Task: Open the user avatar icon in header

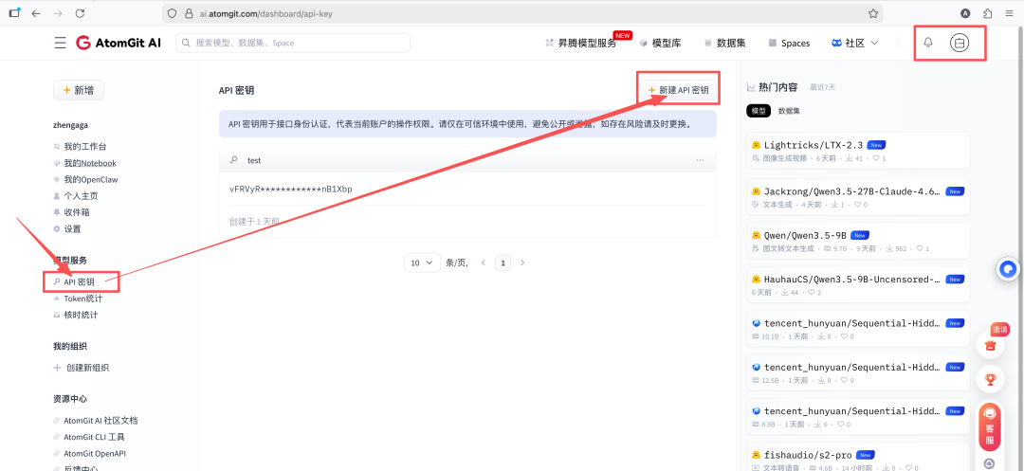Action: pos(960,43)
